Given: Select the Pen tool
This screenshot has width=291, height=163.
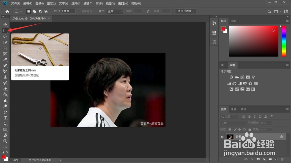Looking at the screenshot, I should 5,112.
